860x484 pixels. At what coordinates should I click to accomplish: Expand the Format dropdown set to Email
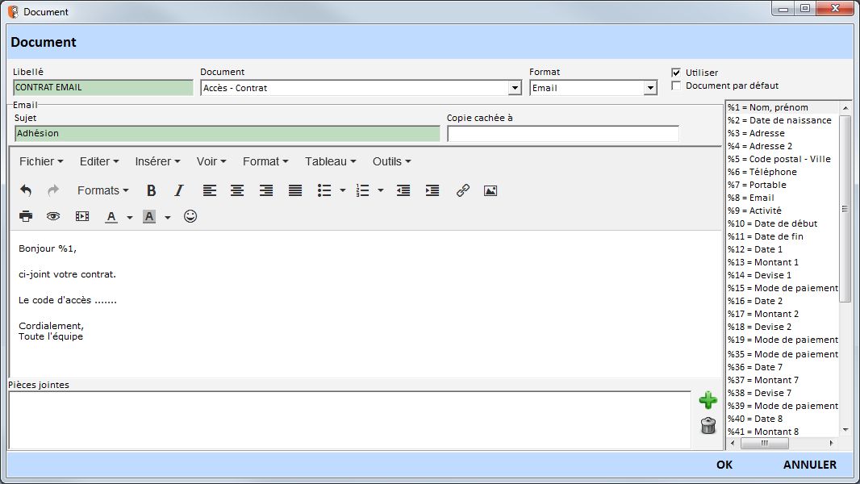650,88
